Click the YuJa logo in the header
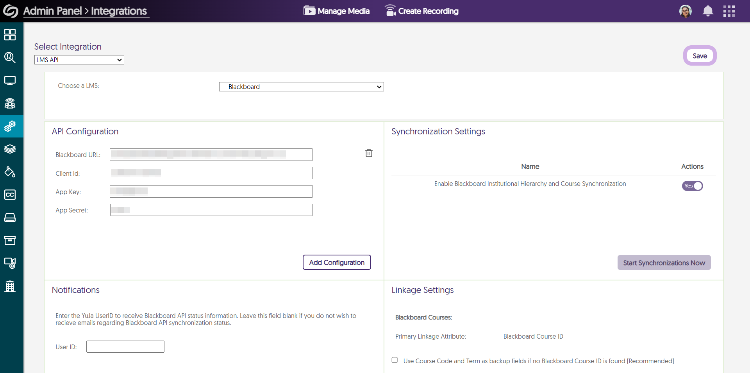Screen dimensions: 750x373 11,11
